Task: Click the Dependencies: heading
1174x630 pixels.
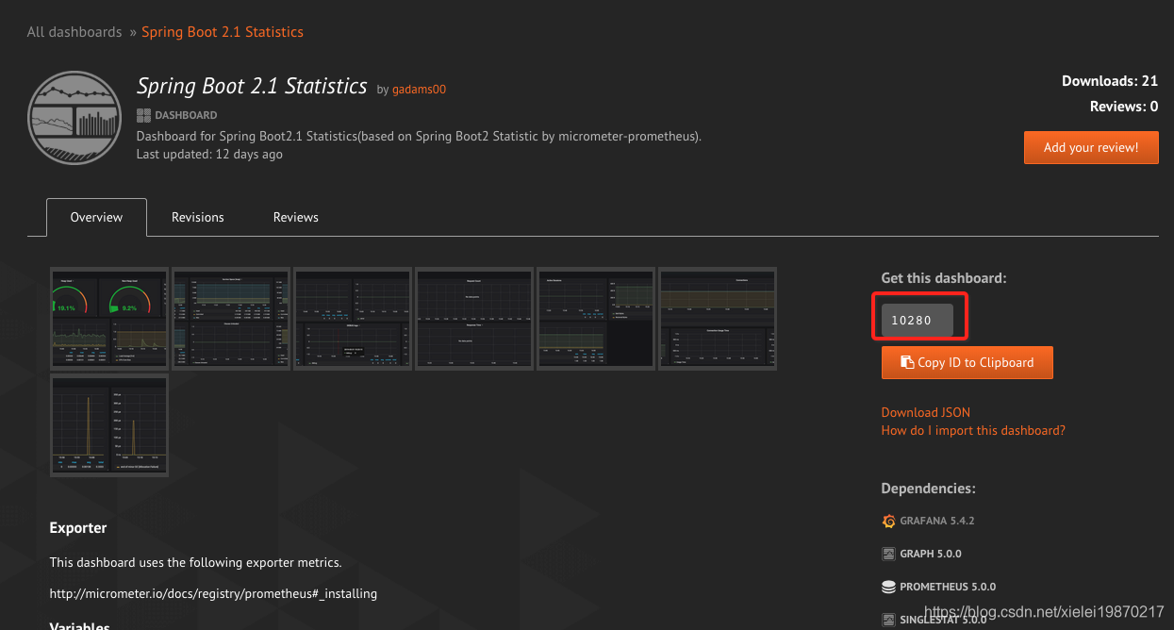Action: 928,489
